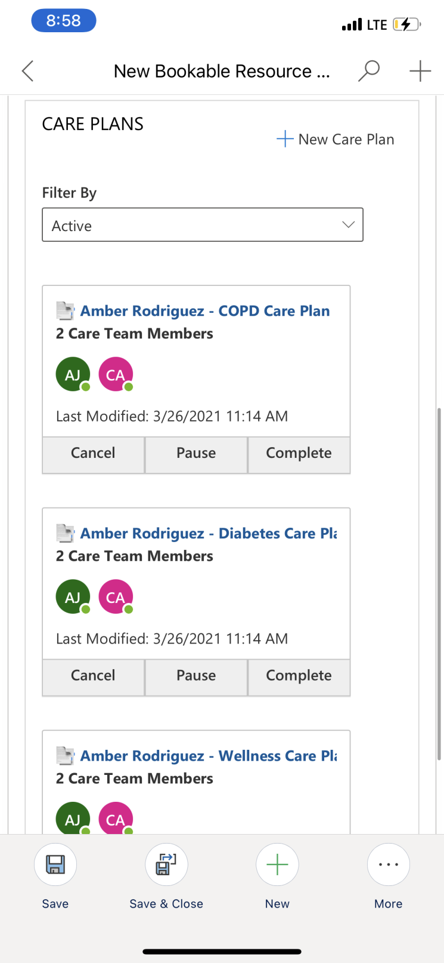Open Amber Rodriguez - Wellness Care Plan link
444x963 pixels.
pyautogui.click(x=209, y=756)
